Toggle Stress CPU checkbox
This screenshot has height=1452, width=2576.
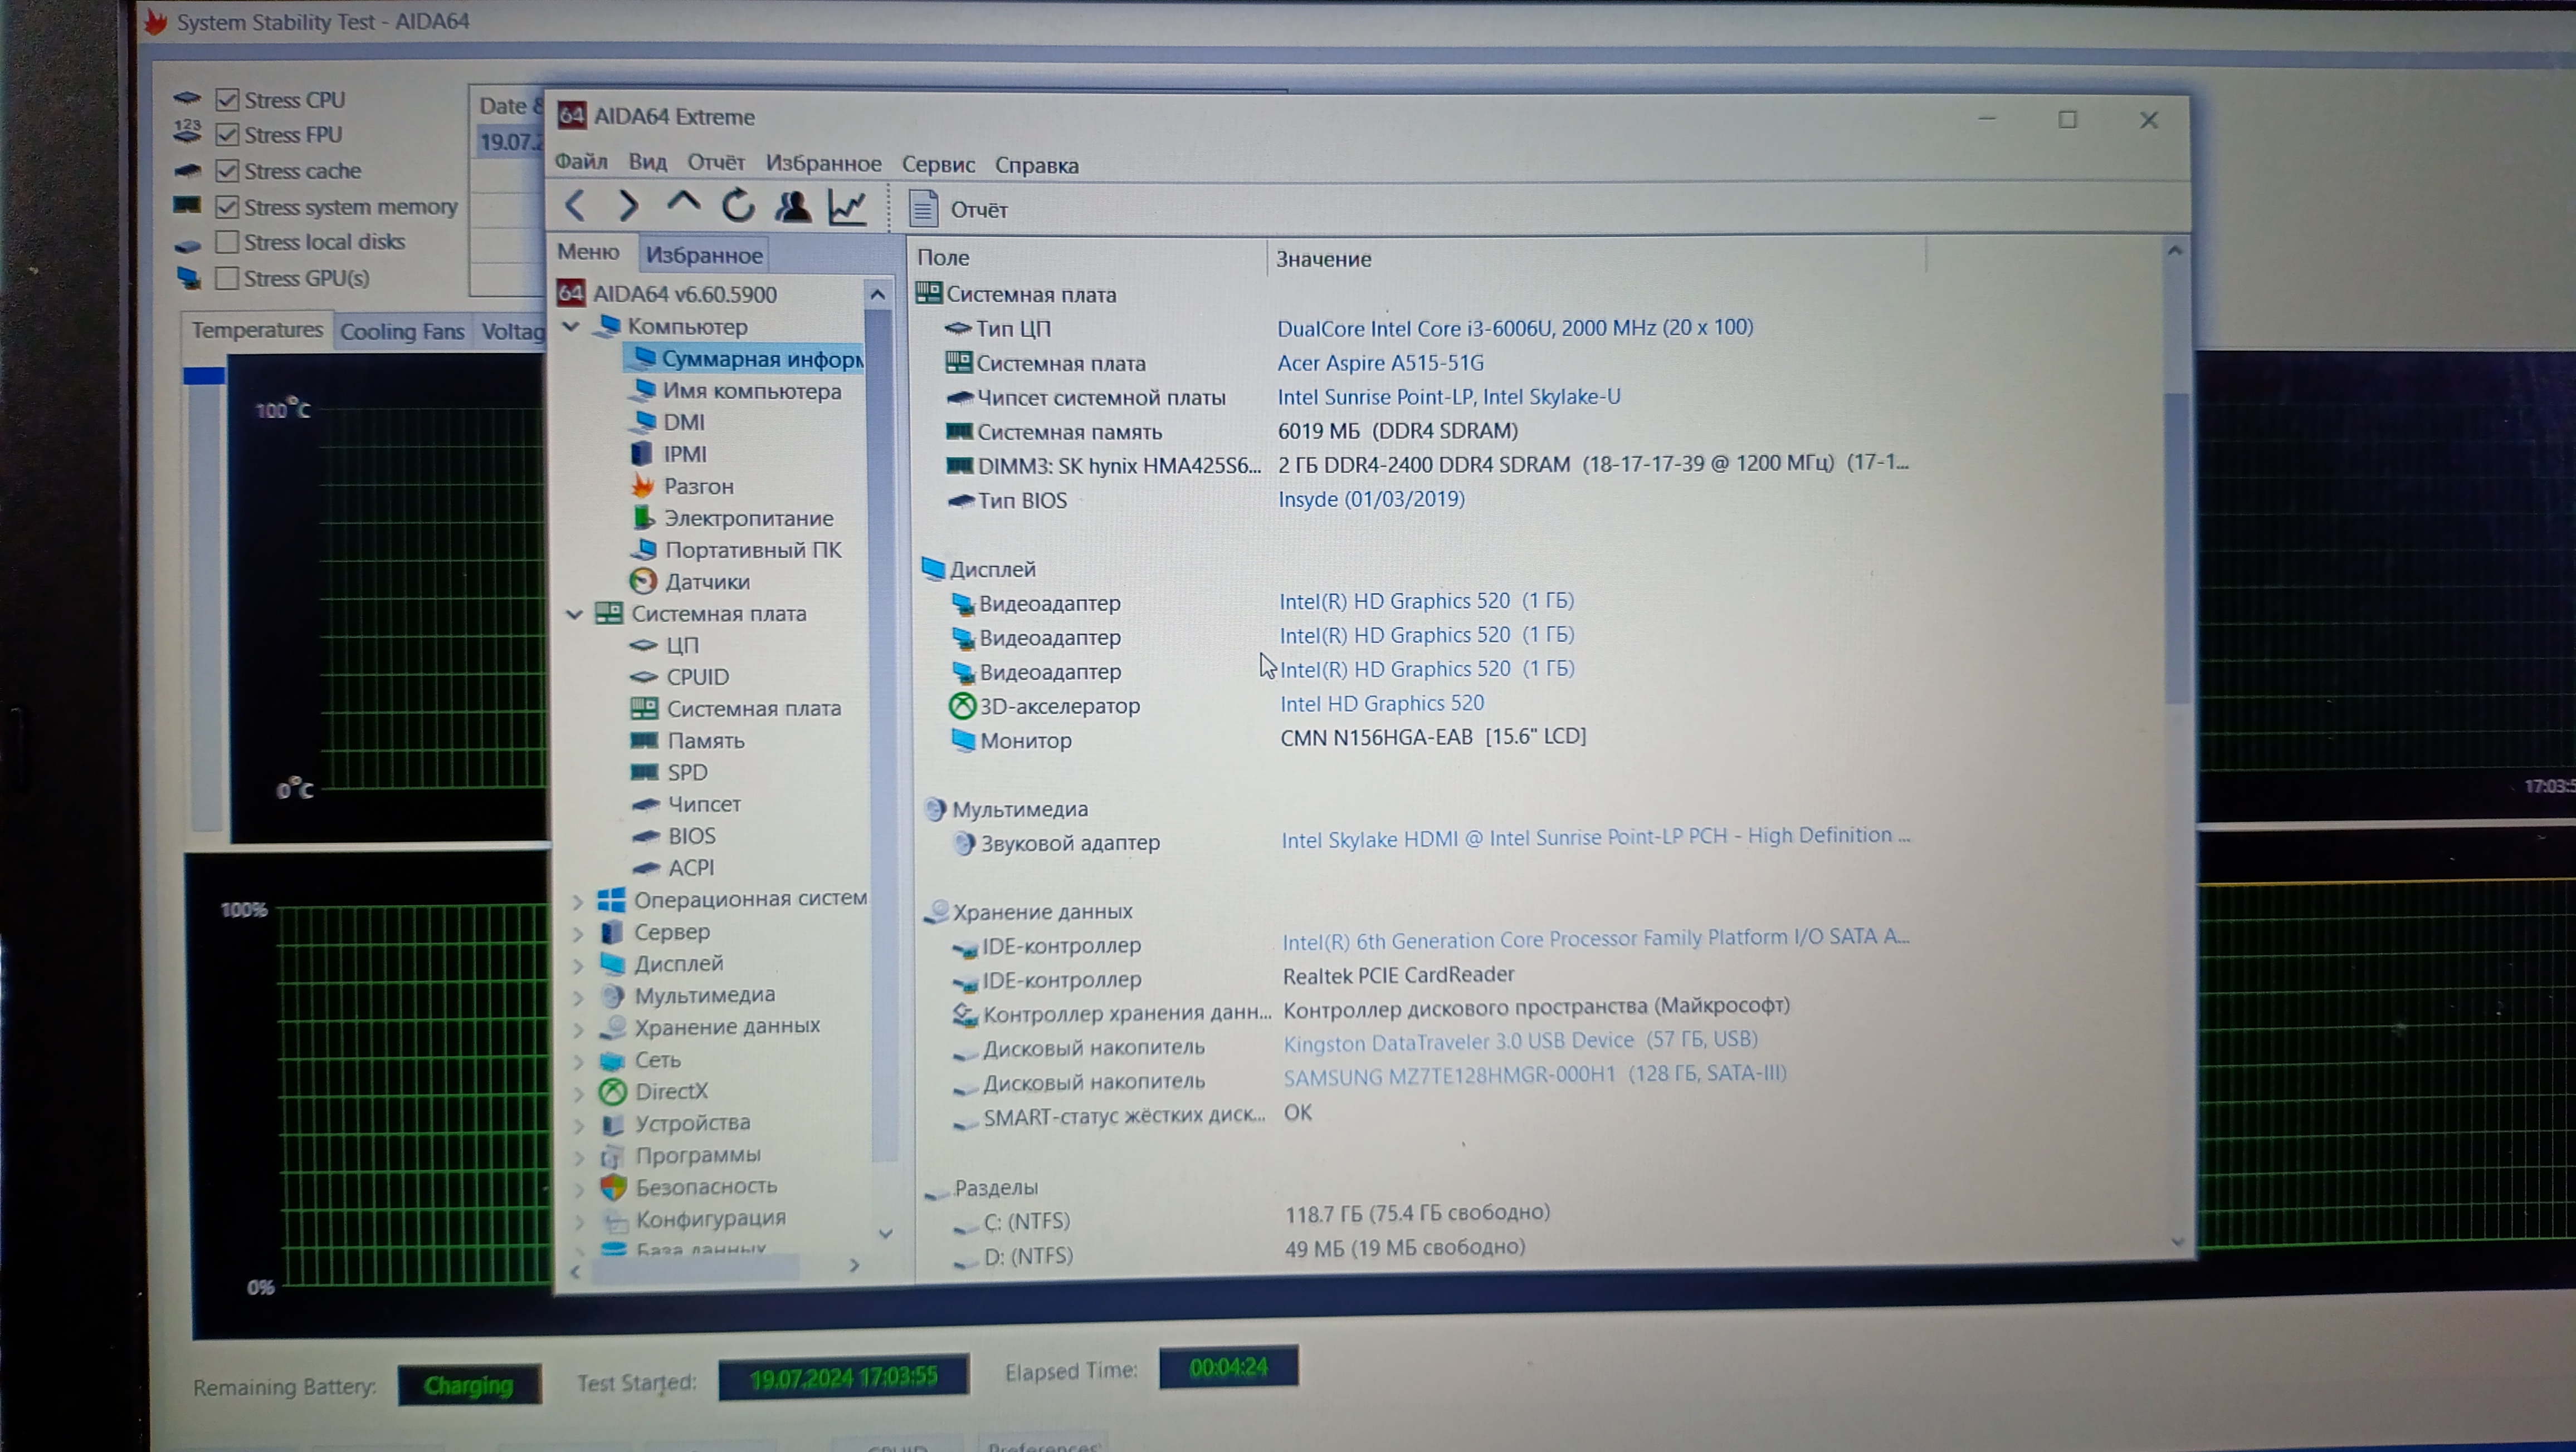[227, 100]
